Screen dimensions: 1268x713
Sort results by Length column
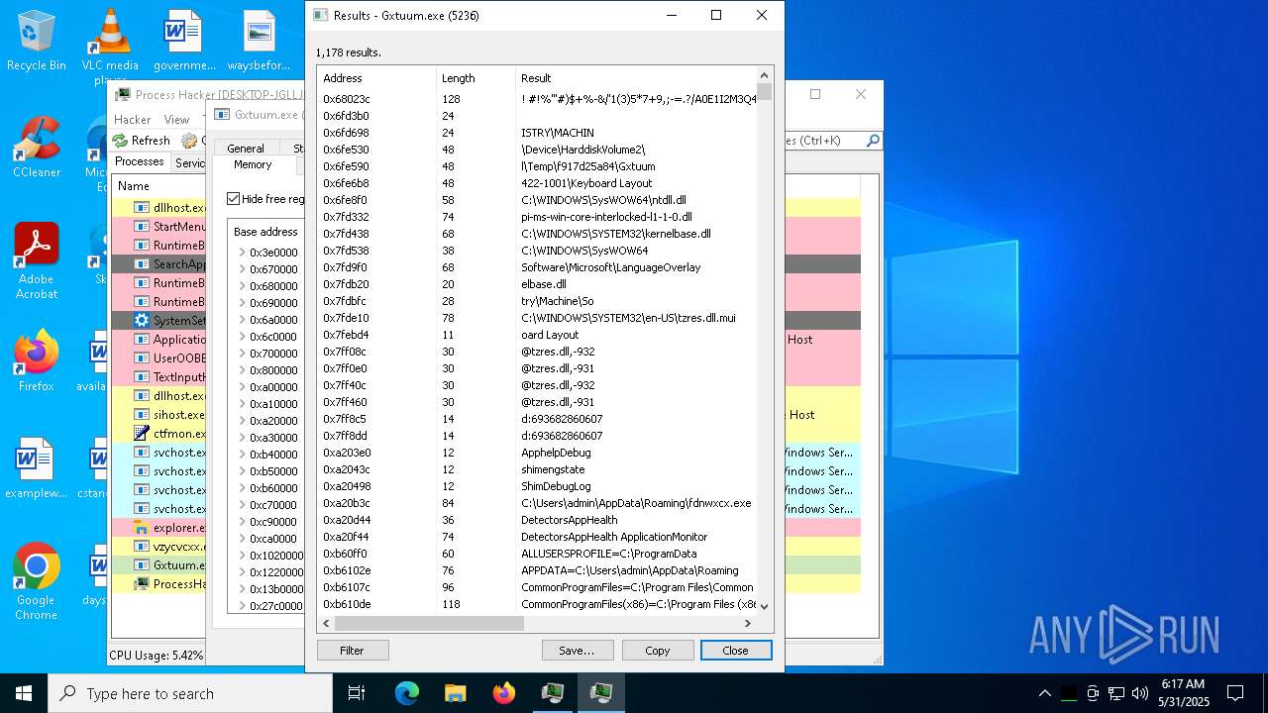[475, 78]
